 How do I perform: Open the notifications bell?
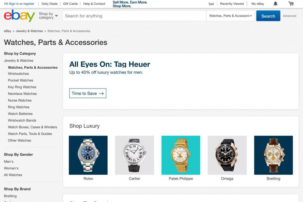pos(275,4)
